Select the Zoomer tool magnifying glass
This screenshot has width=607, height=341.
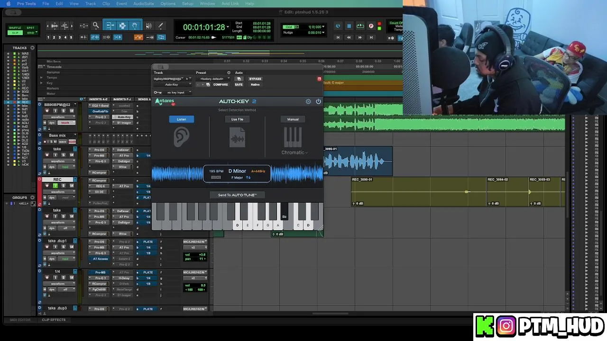click(96, 26)
